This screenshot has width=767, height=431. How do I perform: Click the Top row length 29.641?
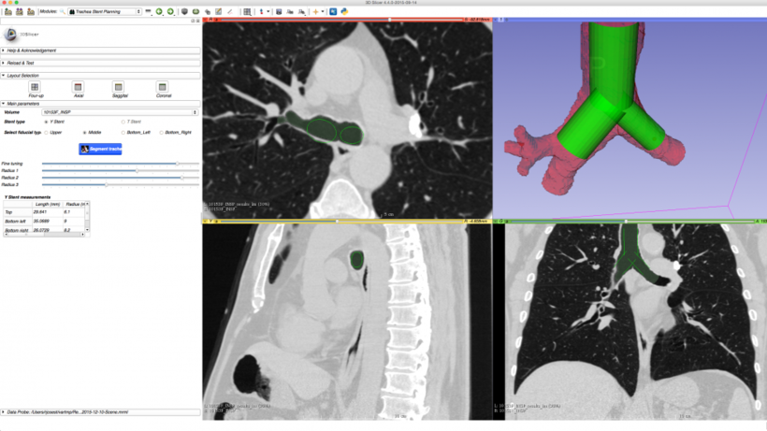[x=47, y=212]
